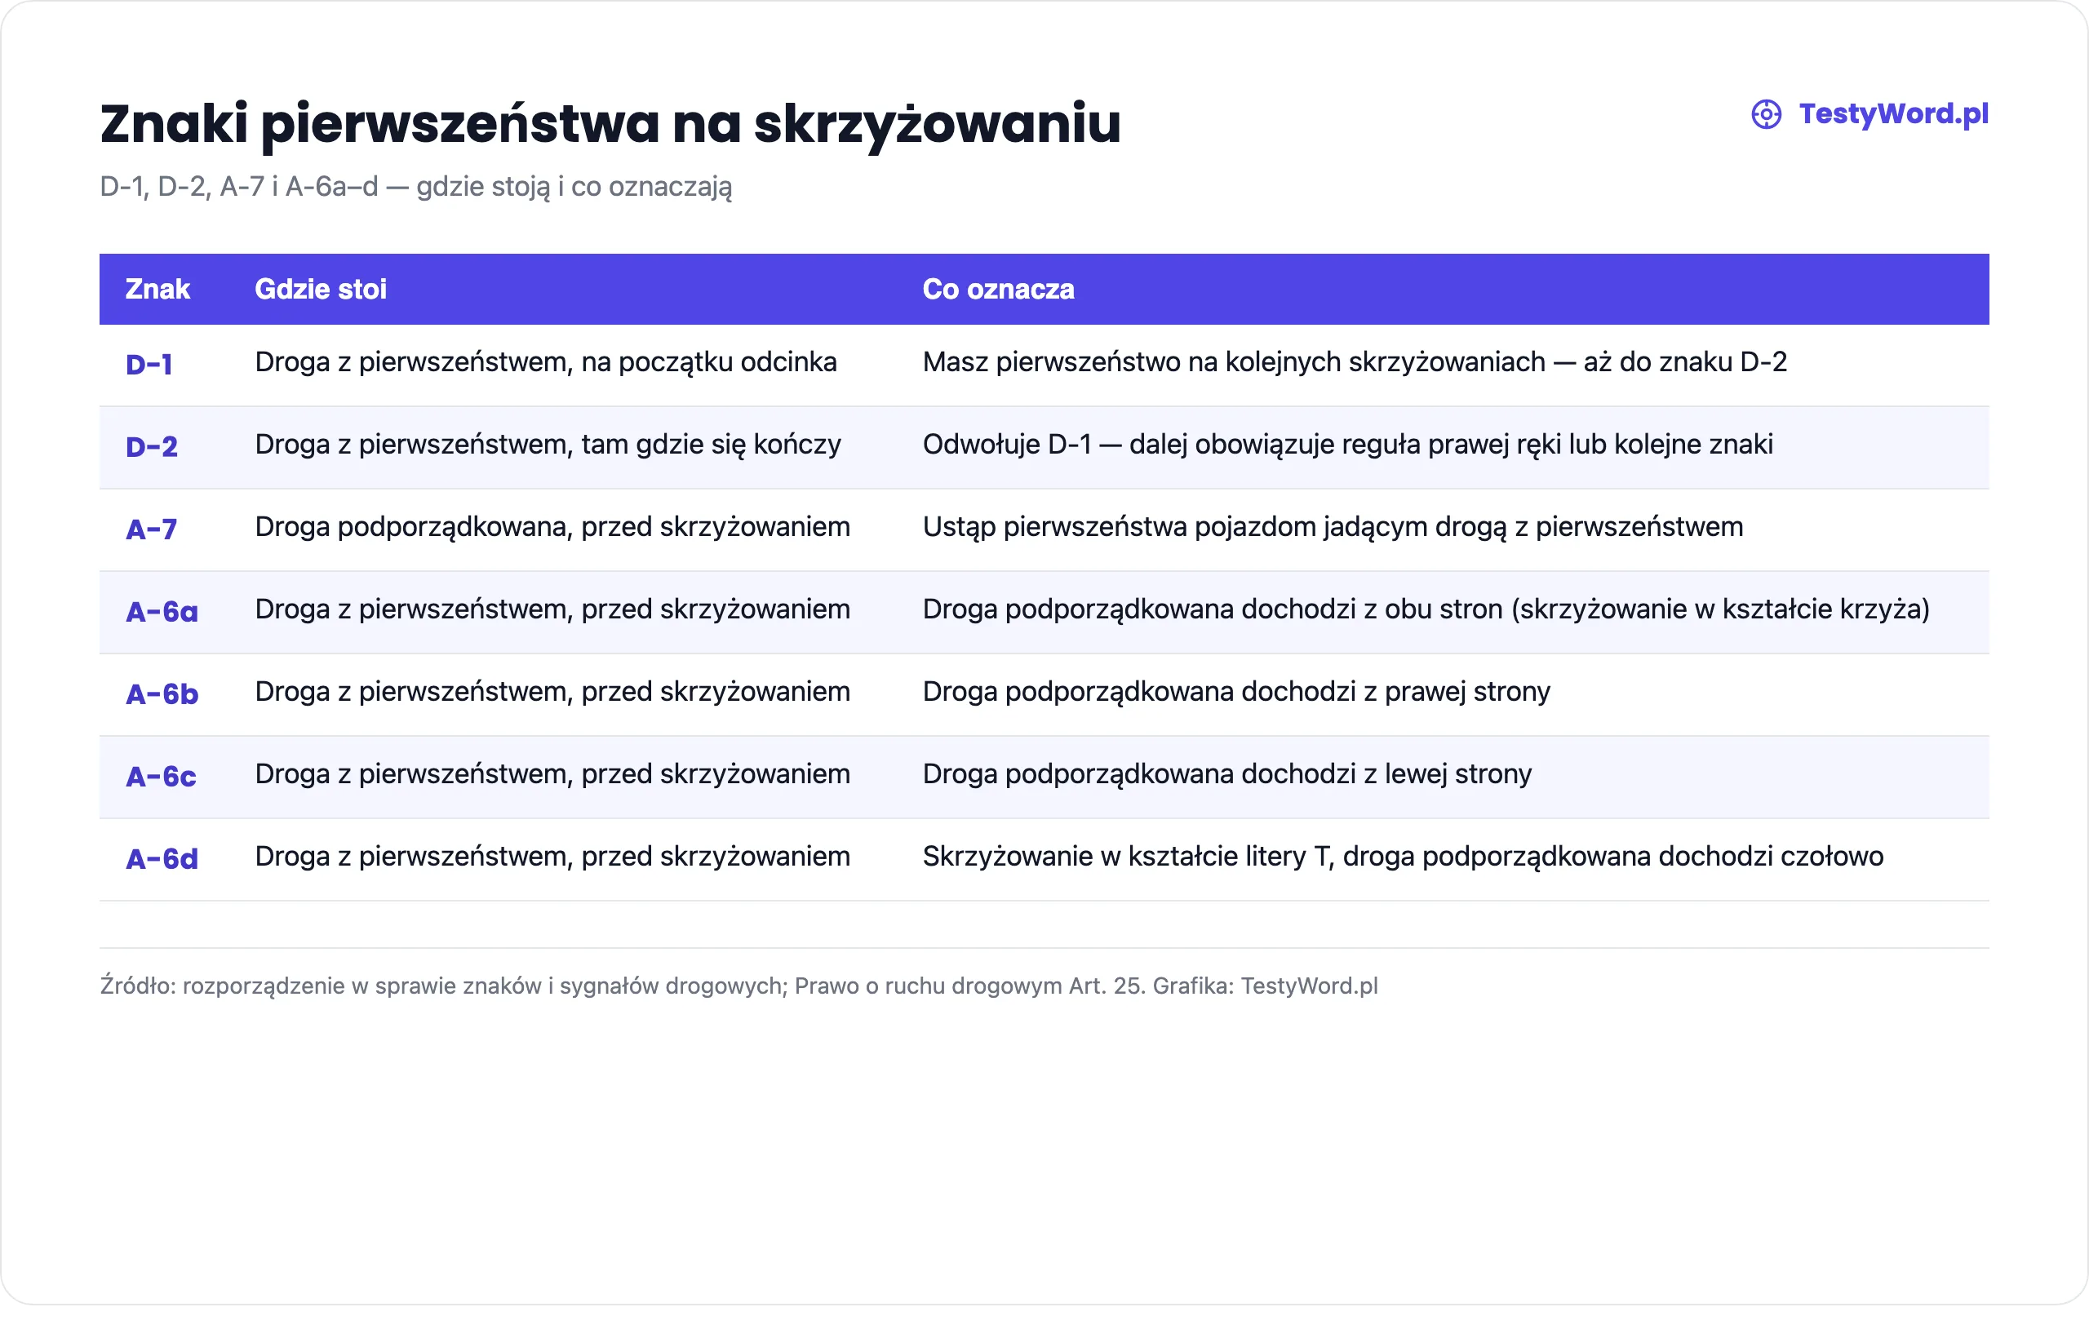Screen dimensions: 2089x1338
Task: Click the 'Co oznacza' column header
Action: pyautogui.click(x=999, y=289)
